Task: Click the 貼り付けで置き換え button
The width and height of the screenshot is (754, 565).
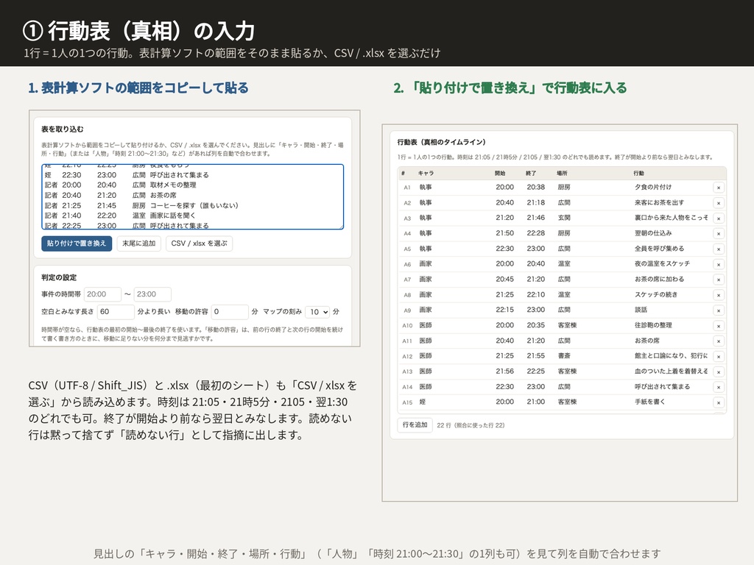Action: (77, 244)
